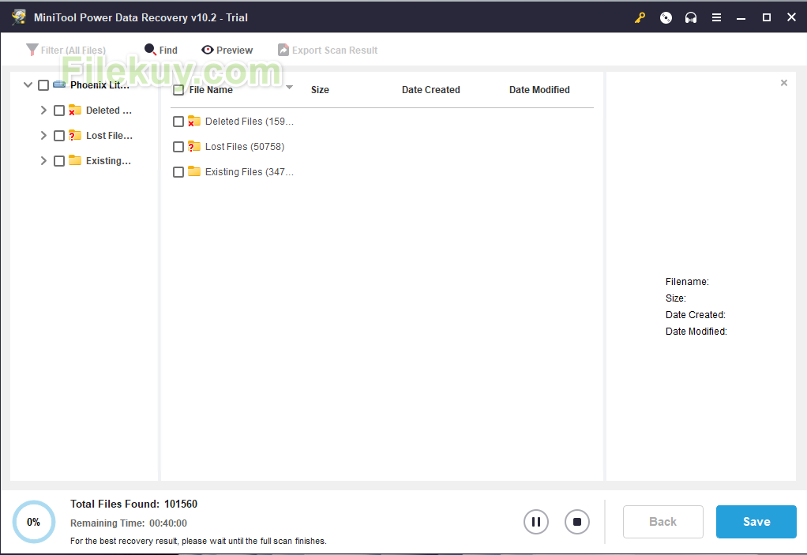Click the Find magnifier icon
The image size is (807, 555).
tap(150, 50)
